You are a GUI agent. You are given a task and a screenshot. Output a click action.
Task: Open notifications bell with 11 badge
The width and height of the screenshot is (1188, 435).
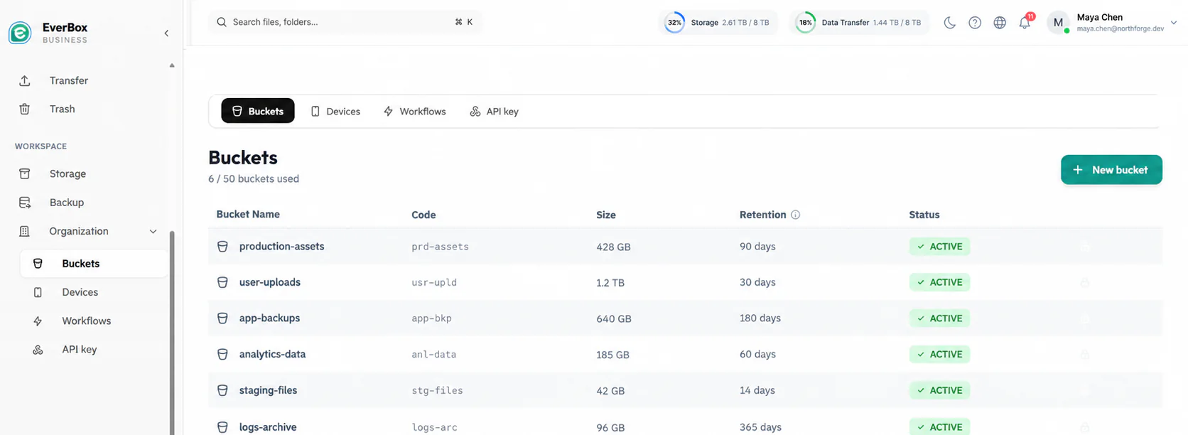(1025, 22)
